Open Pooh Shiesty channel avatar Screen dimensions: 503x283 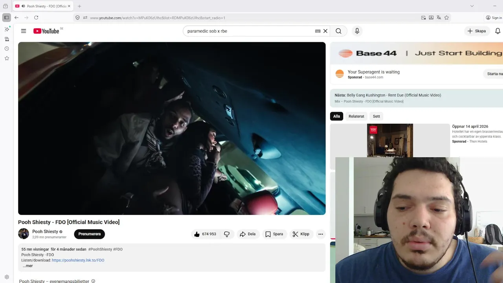click(24, 233)
